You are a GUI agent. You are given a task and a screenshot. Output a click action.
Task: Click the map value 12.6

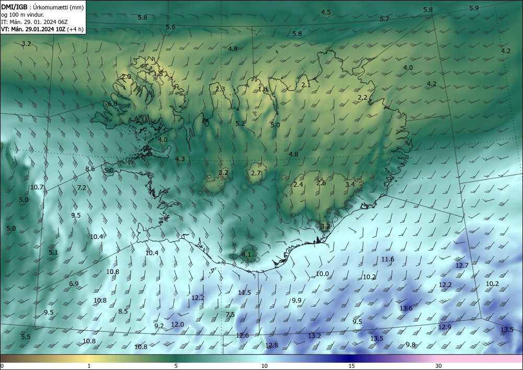242,336
